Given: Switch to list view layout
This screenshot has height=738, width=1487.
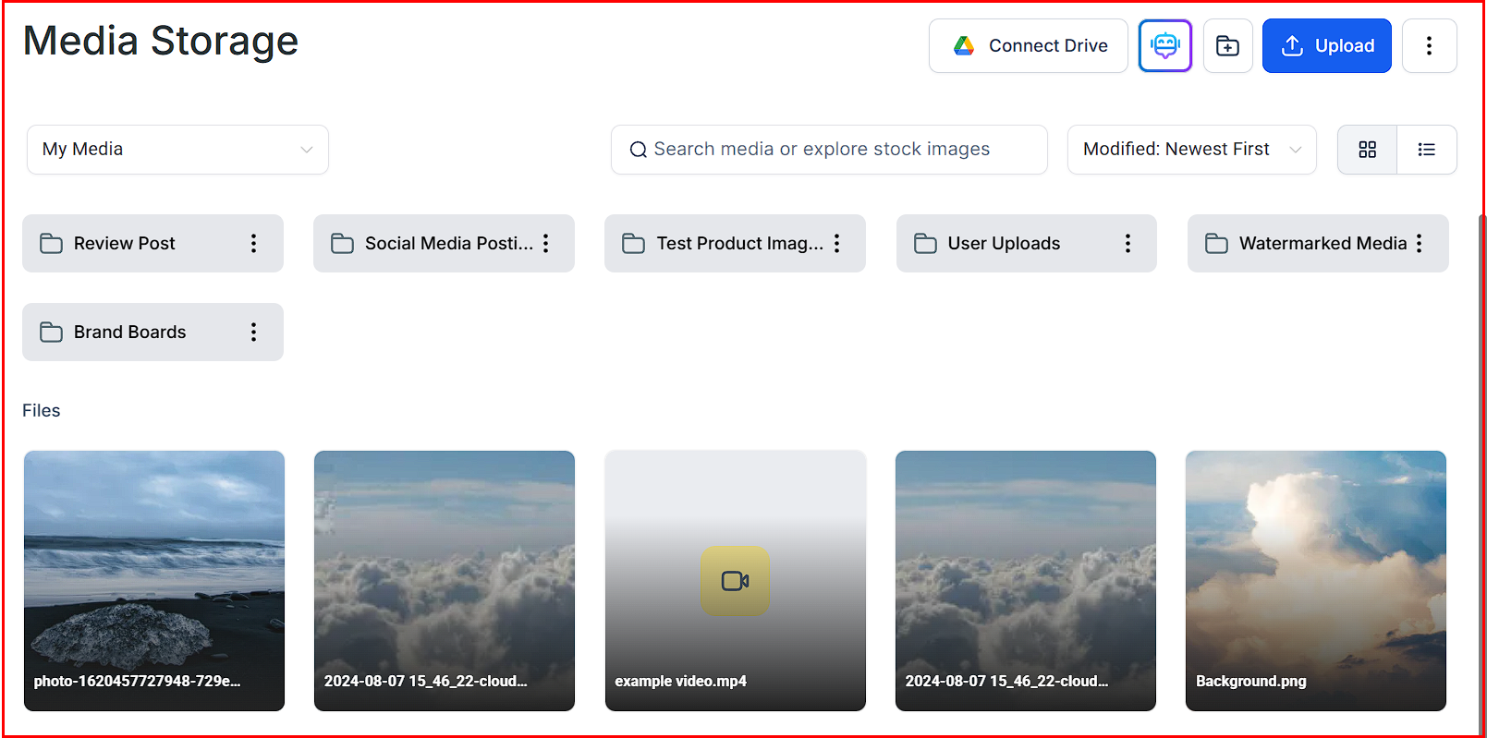Looking at the screenshot, I should point(1426,150).
